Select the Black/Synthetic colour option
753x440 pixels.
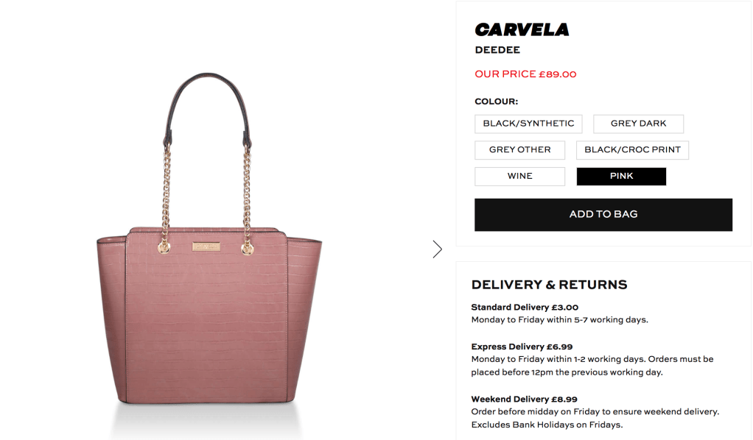528,124
